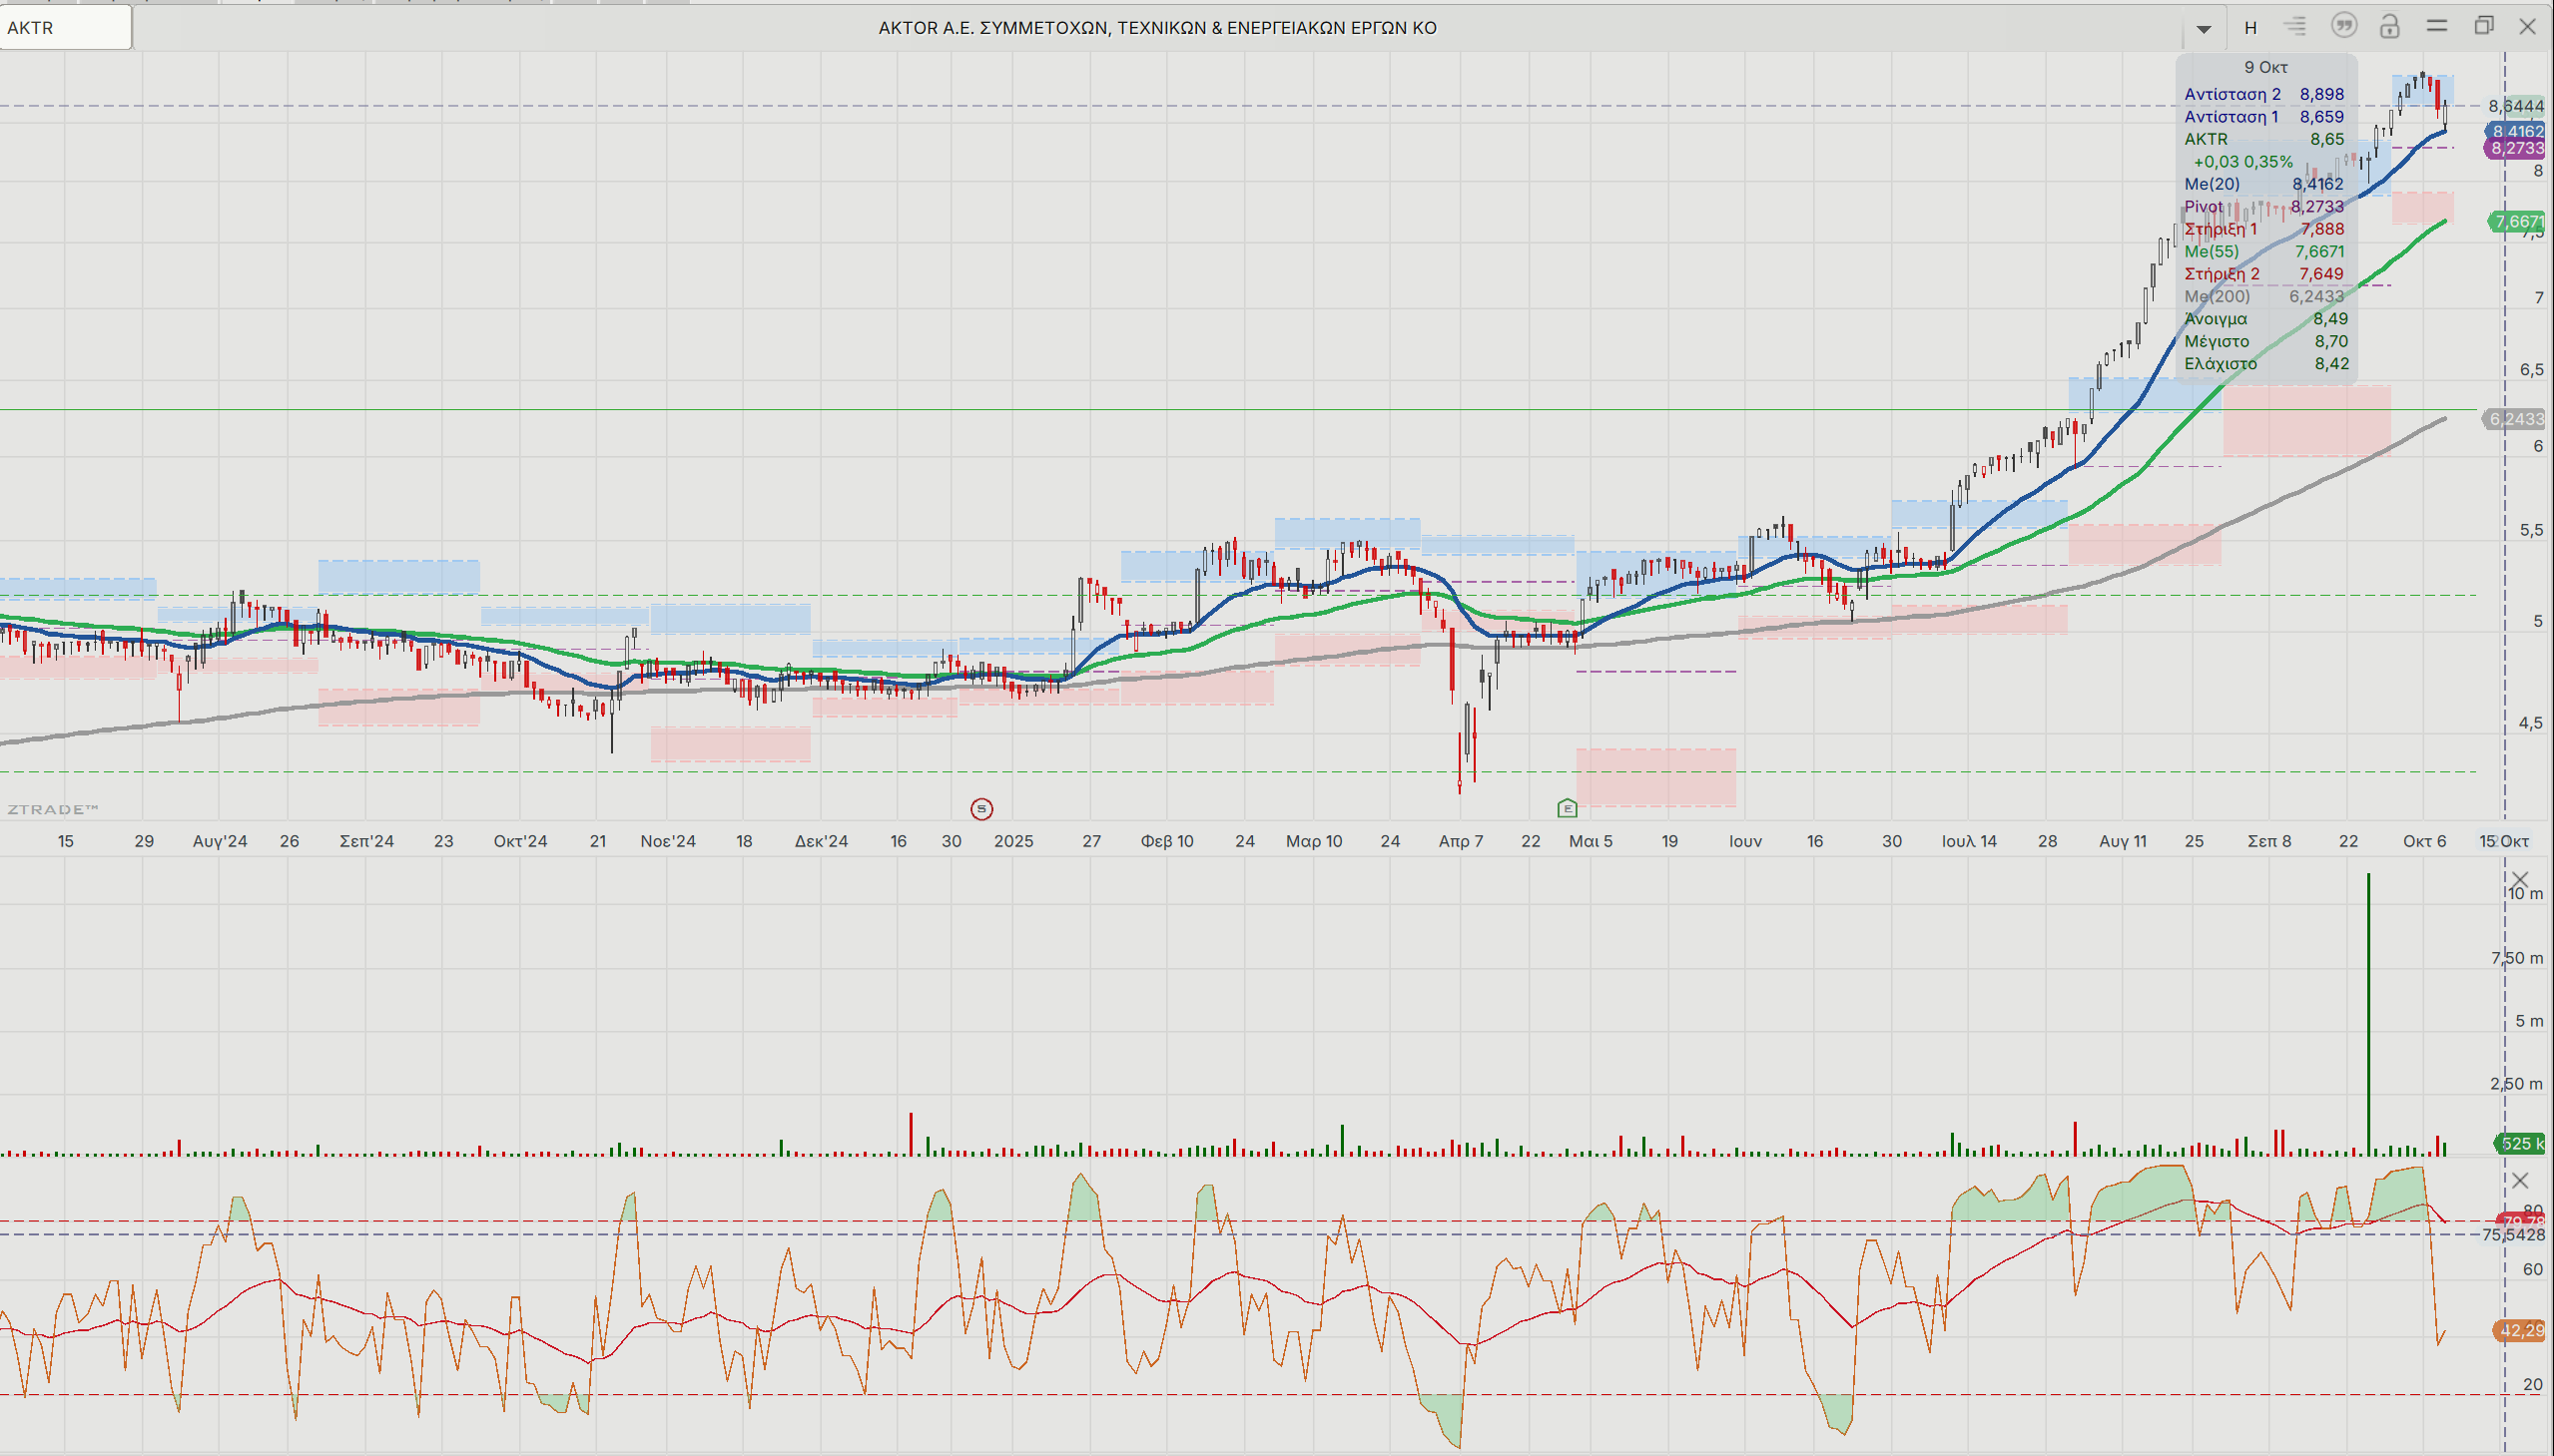Click the H timeframe button
The image size is (2554, 1456).
coord(2249,27)
